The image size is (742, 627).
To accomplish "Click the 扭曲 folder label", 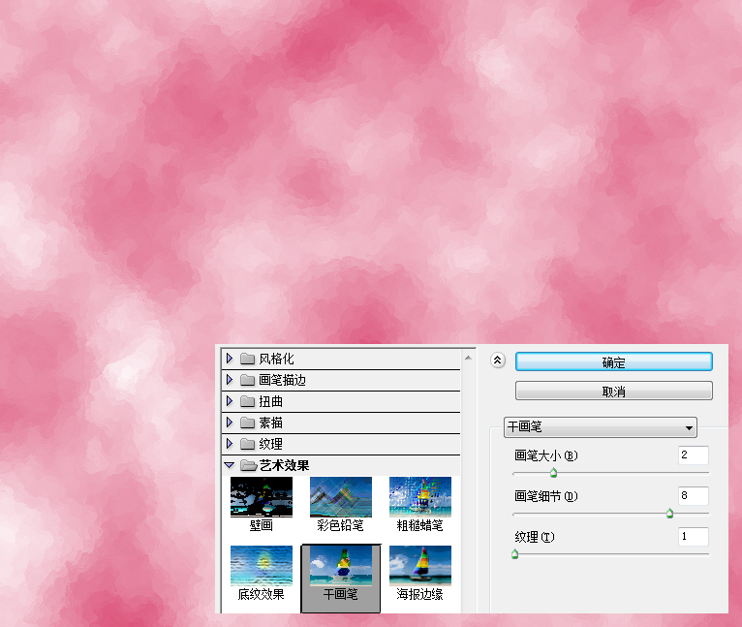I will [270, 401].
